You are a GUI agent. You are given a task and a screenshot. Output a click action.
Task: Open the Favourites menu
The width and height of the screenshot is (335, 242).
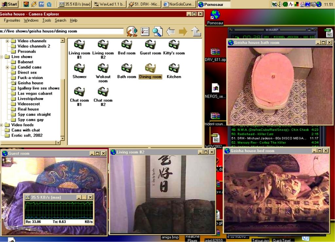12,20
